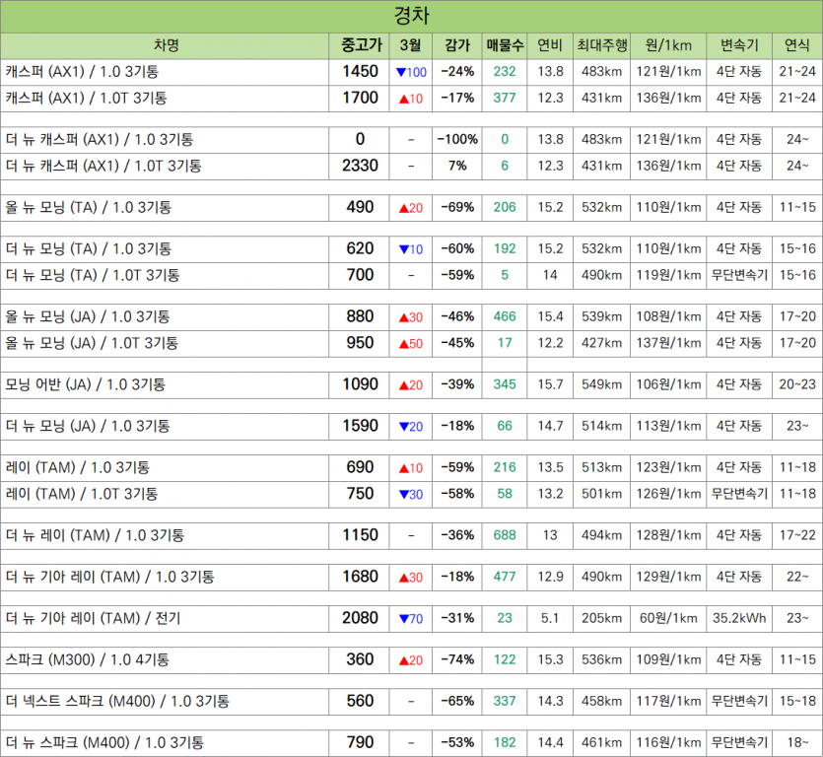Click 더 넥스트 스파크 (M400) / 1.0 3기통 name
Viewport: 823px width, 757px height.
point(117,702)
